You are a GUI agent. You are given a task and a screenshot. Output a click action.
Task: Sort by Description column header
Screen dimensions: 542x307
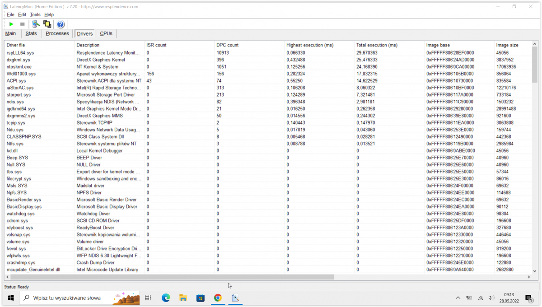click(x=109, y=45)
